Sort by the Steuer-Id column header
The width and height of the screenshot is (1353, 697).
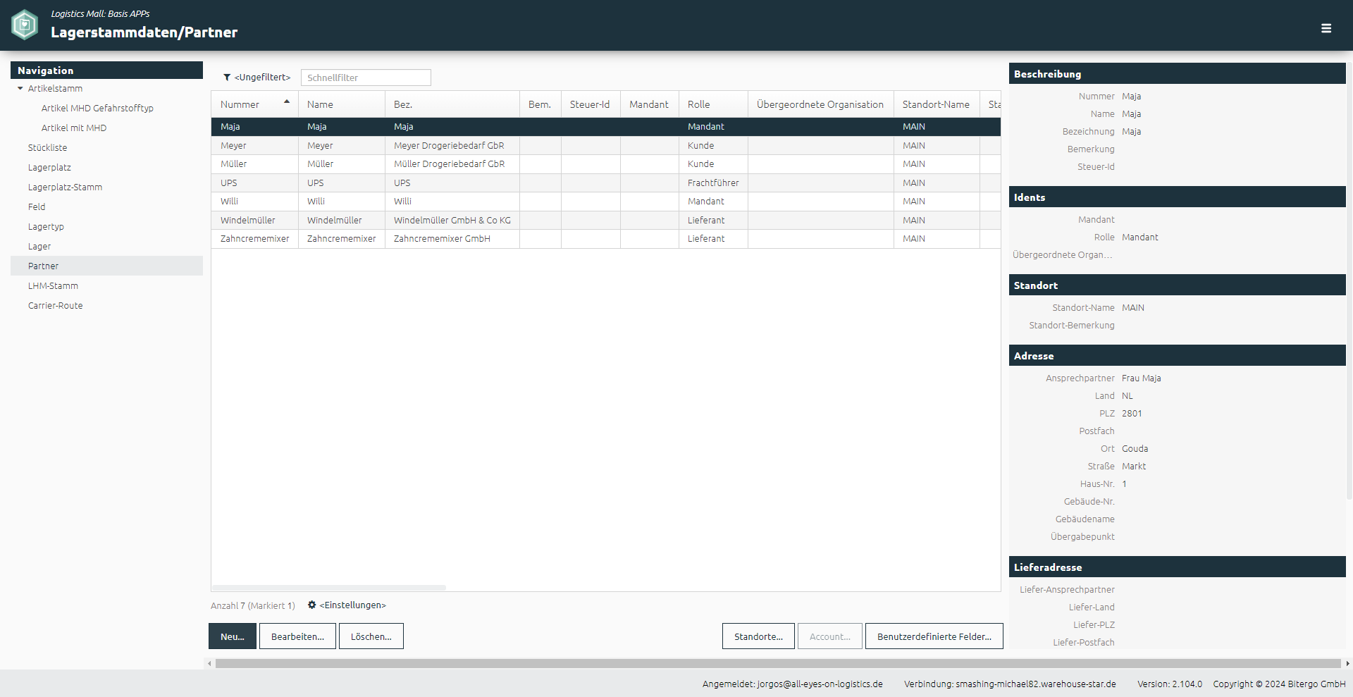(591, 104)
